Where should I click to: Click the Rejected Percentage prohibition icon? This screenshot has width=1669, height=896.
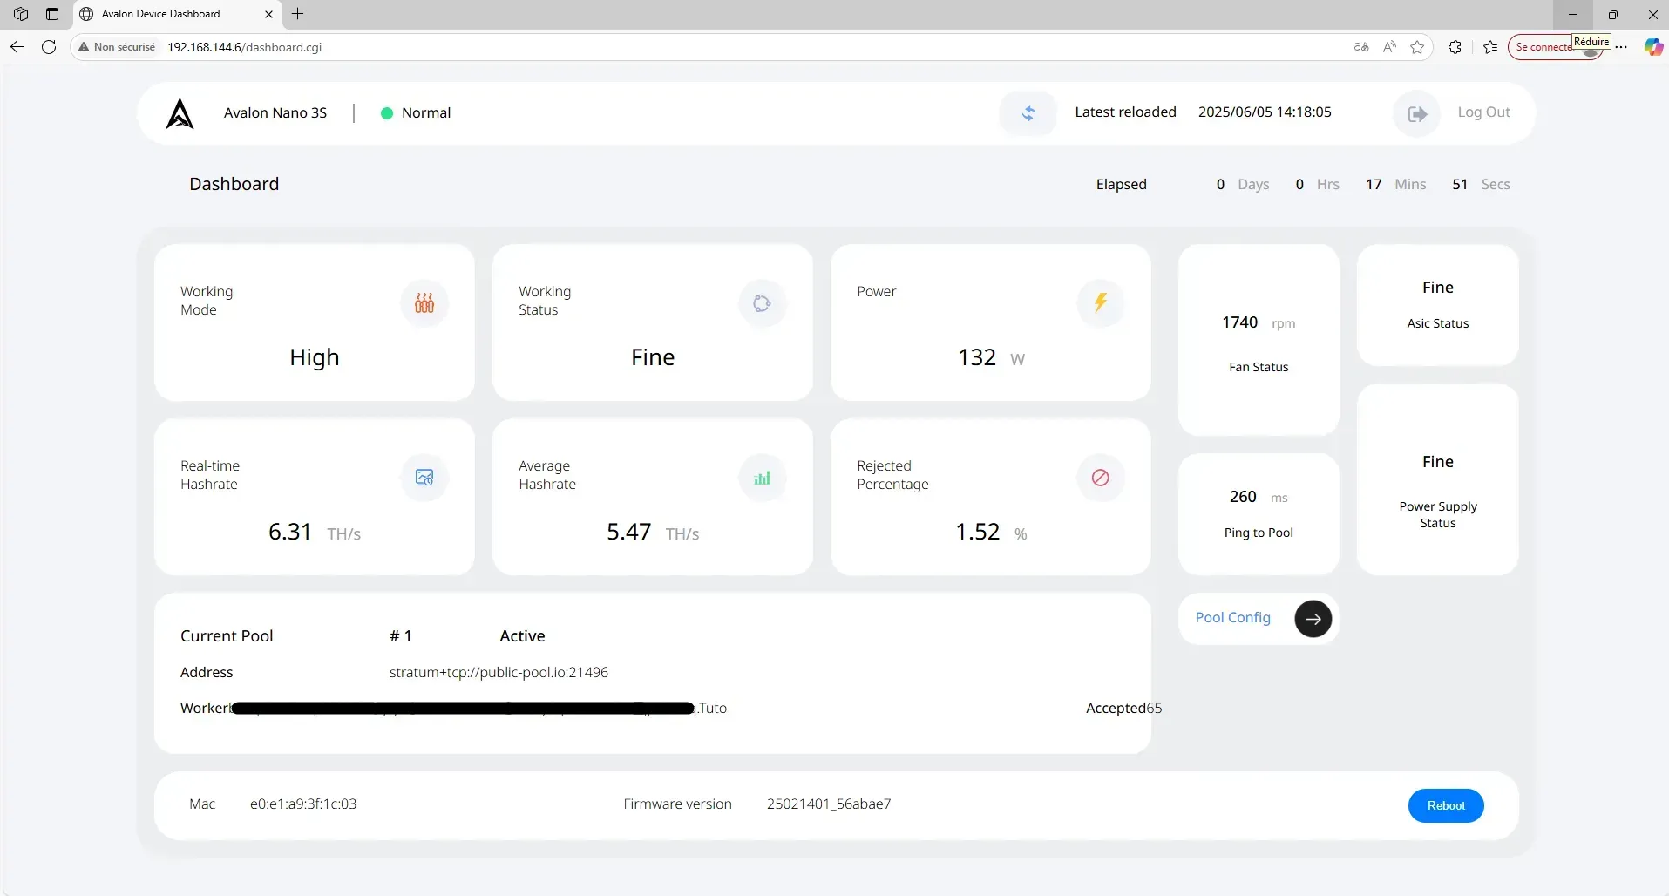pos(1100,478)
